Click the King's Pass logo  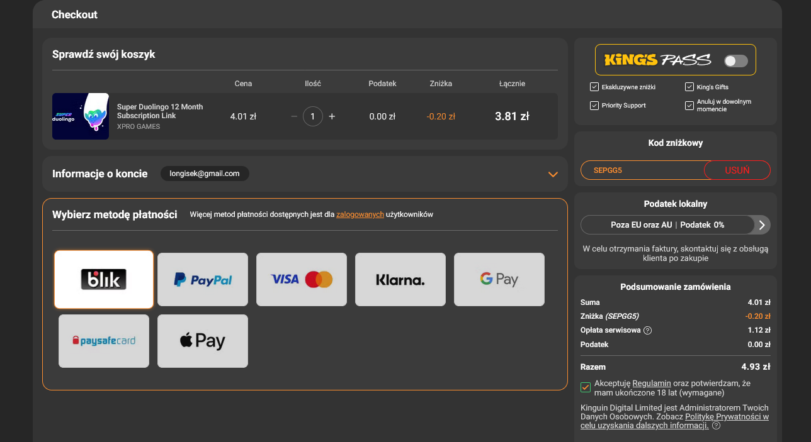658,60
